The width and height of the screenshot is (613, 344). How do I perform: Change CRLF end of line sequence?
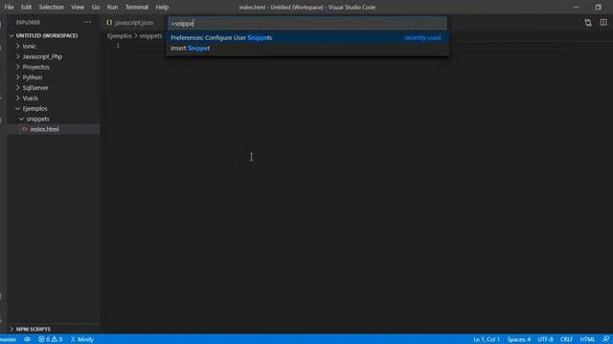click(x=566, y=339)
